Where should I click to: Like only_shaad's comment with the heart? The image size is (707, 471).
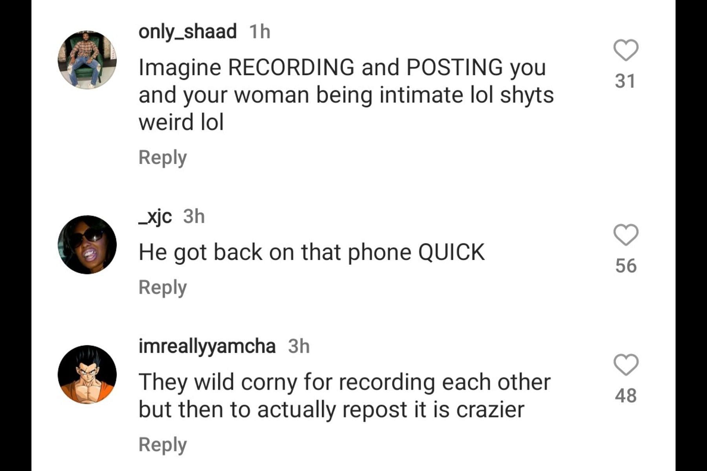point(626,50)
